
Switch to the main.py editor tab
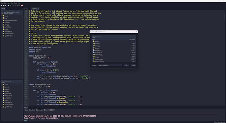[27, 9]
